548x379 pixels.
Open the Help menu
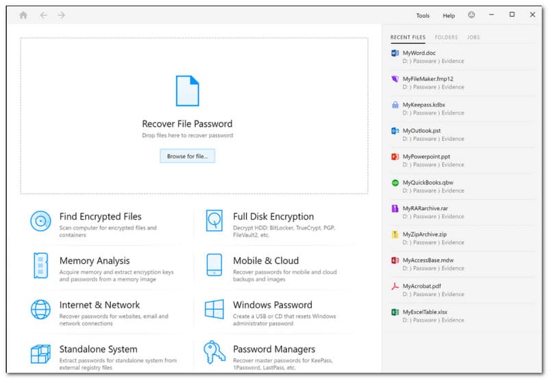tap(449, 16)
